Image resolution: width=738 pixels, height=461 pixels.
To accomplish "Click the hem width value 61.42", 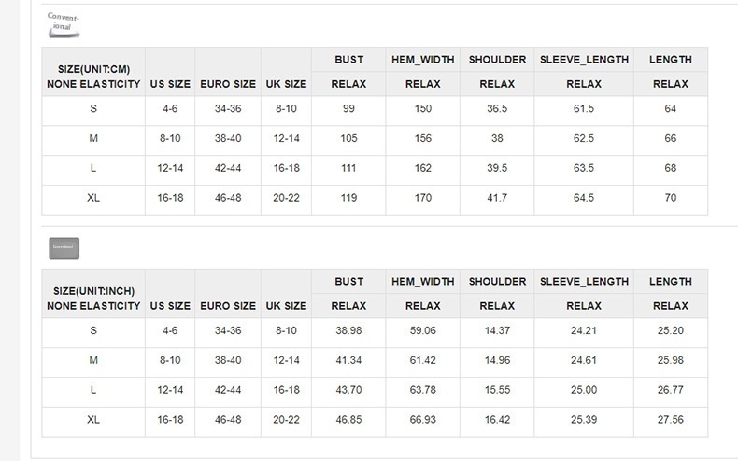I will [x=423, y=361].
